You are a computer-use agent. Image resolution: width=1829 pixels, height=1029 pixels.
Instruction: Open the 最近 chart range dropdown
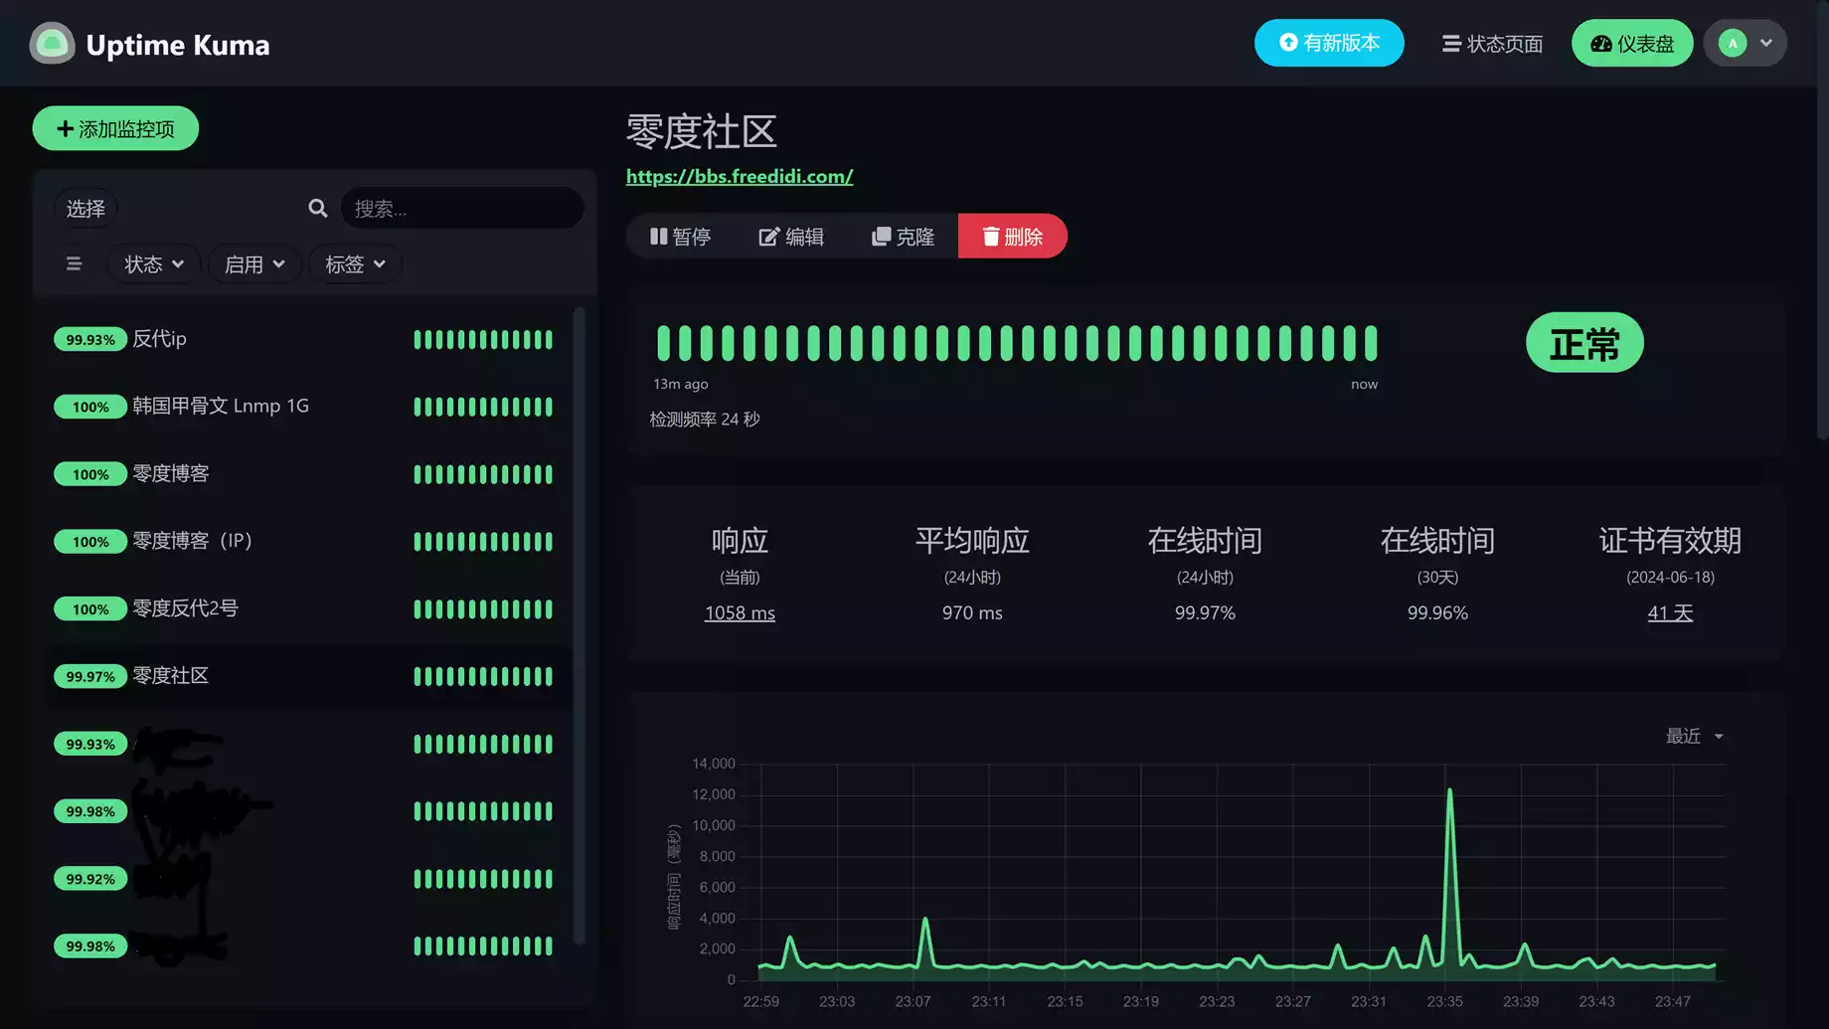(x=1694, y=736)
